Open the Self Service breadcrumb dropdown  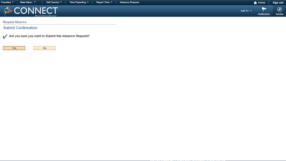[x=54, y=2]
